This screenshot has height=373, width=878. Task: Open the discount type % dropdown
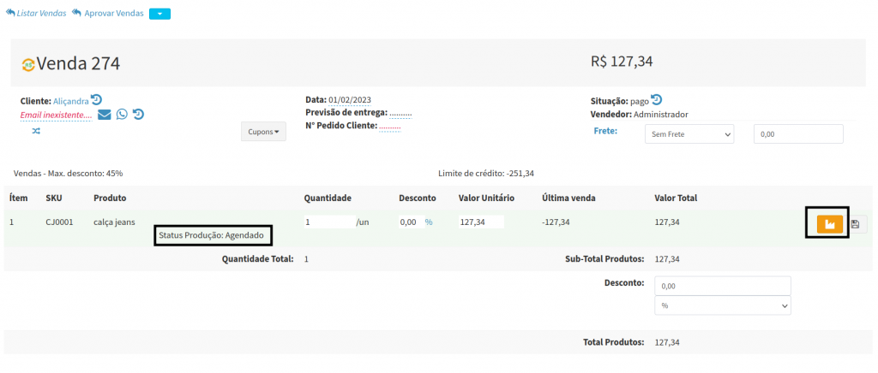pyautogui.click(x=722, y=305)
